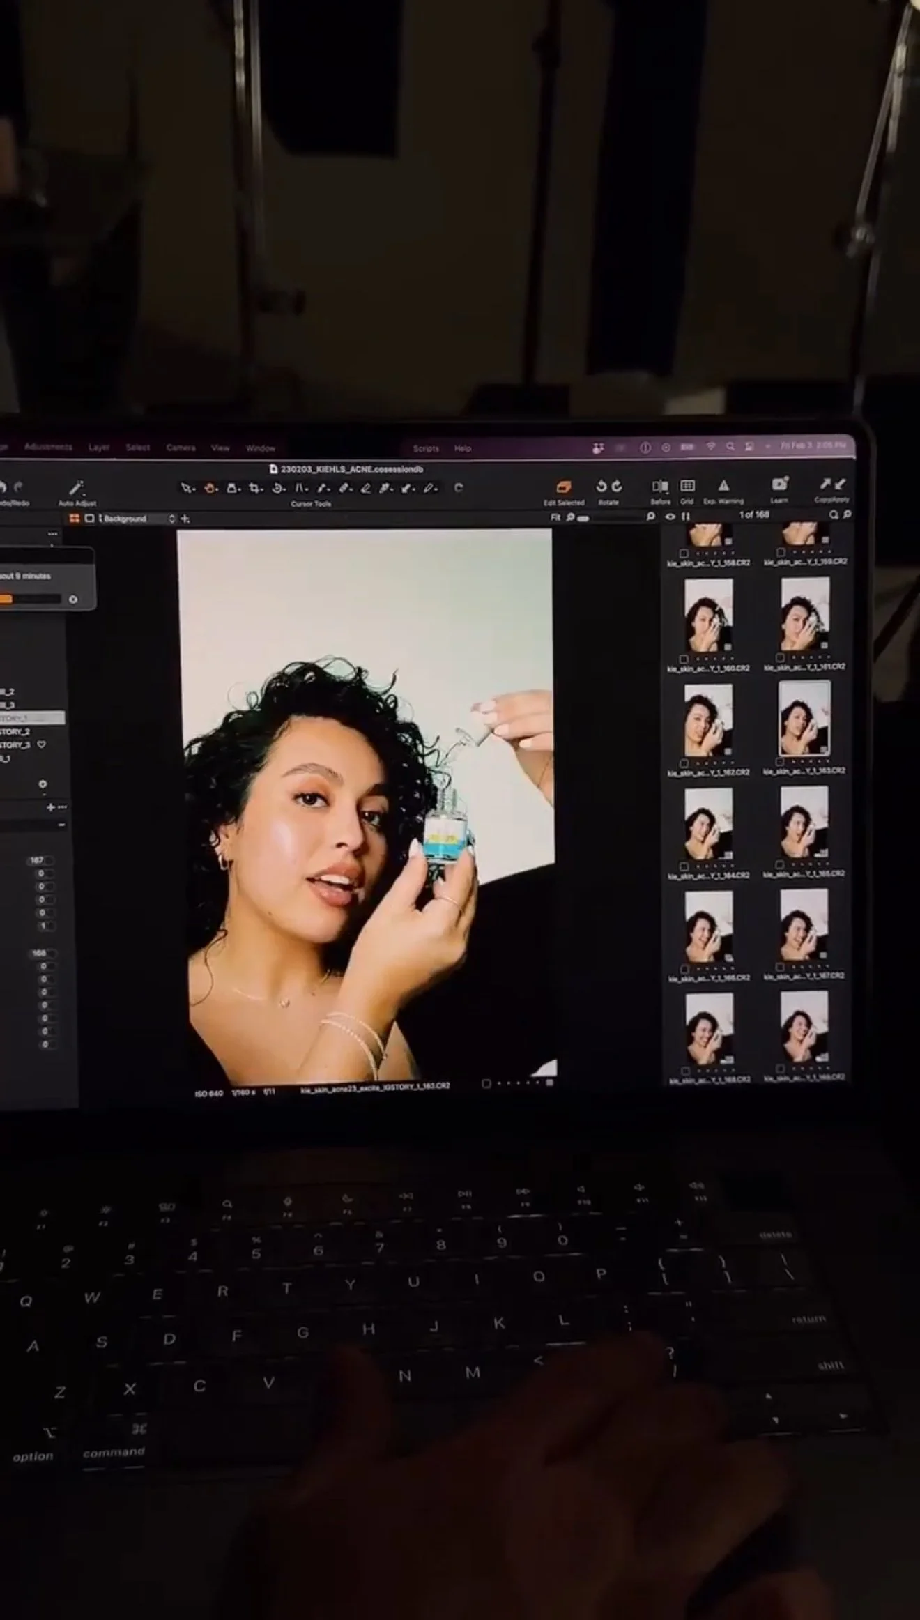The image size is (920, 1620).
Task: Click the viewer zoom magnifier right of slider
Action: coord(650,517)
